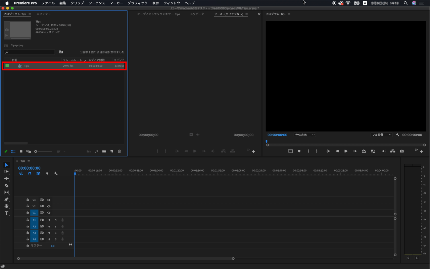Click the Project panel search field
The height and width of the screenshot is (269, 430).
coord(29,52)
